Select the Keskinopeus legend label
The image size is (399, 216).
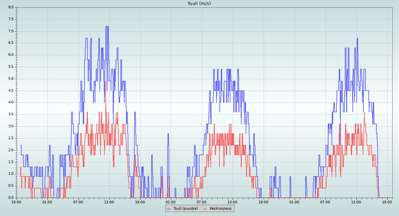point(220,209)
